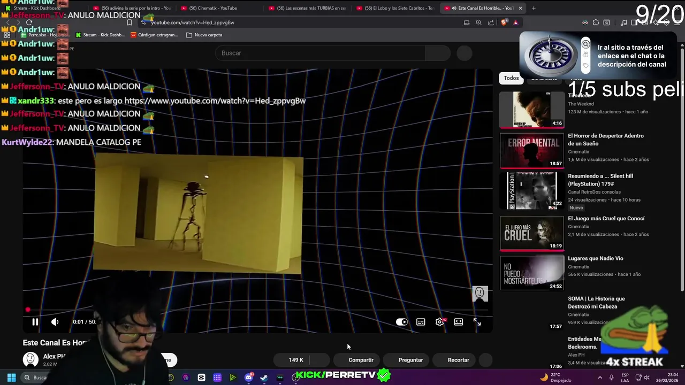Switch to Las escenas más TURBIAS tab
Viewport: 685px width, 385px height.
[x=307, y=8]
